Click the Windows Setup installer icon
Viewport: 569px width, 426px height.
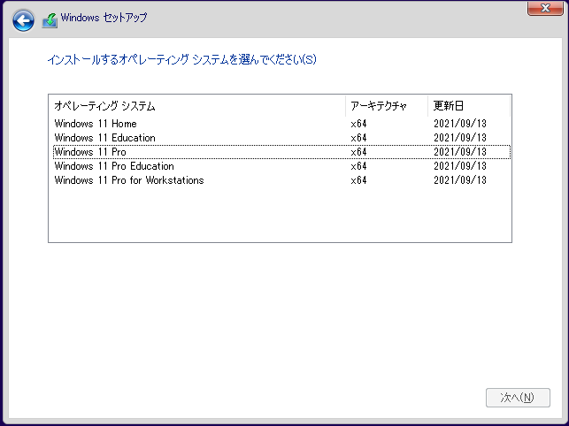coord(50,20)
